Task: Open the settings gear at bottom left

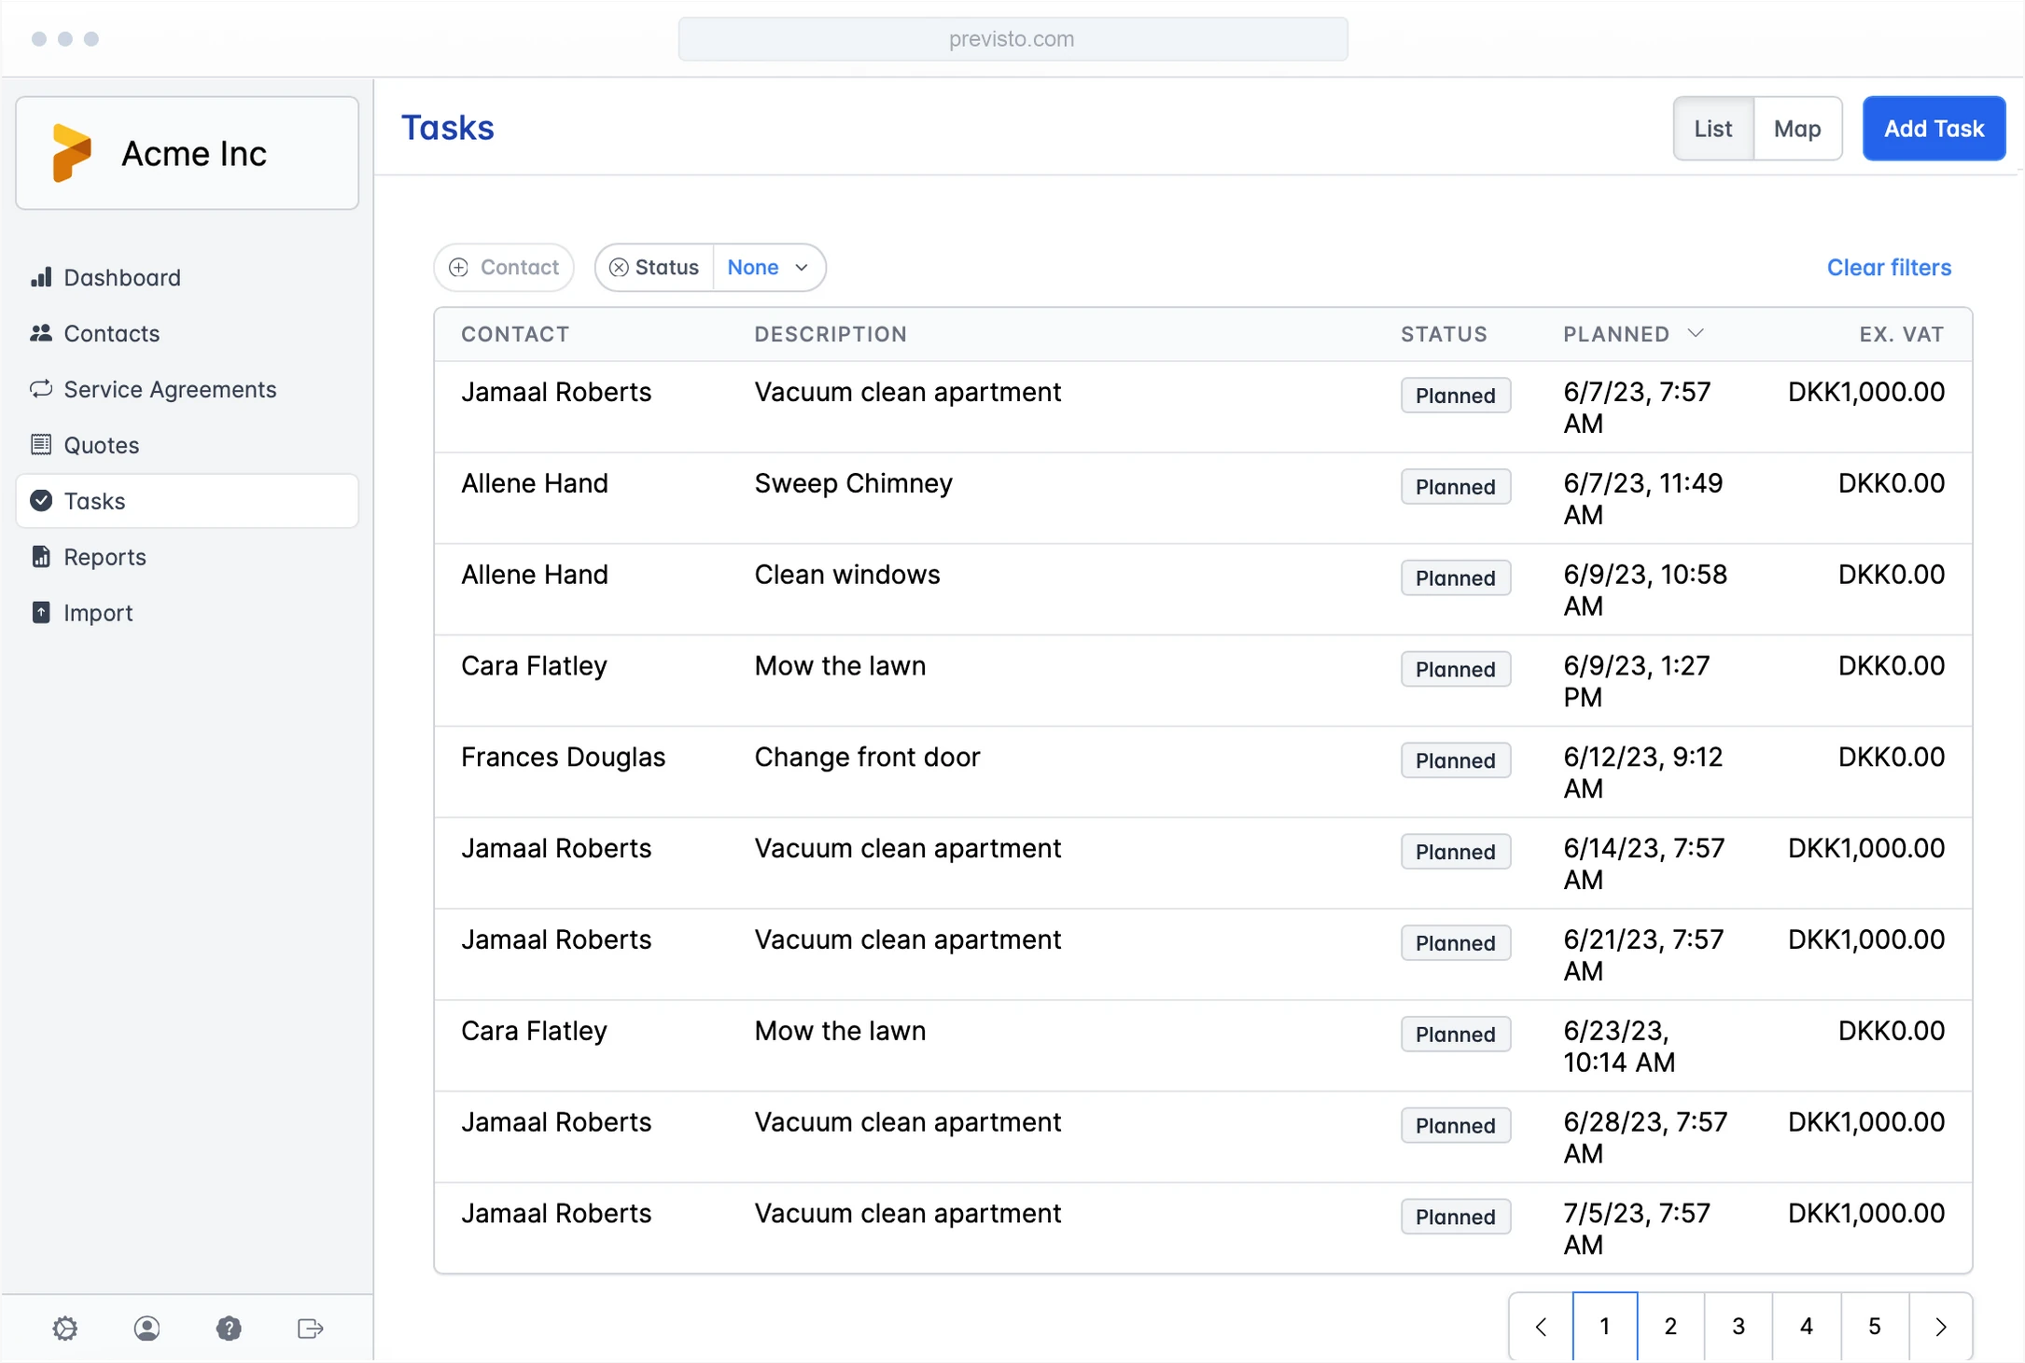Action: click(65, 1328)
